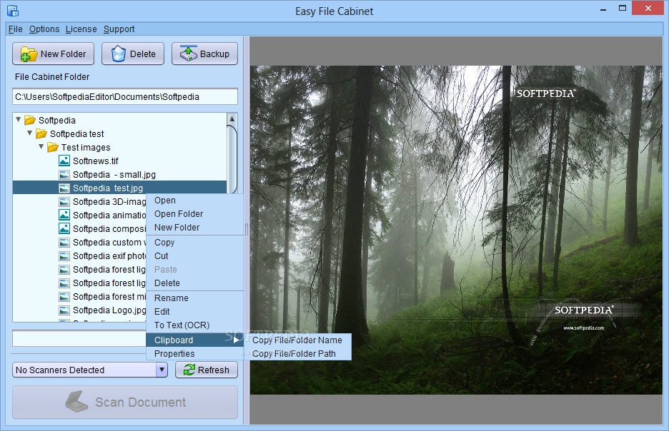
Task: Click the Scan Document button
Action: point(125,402)
